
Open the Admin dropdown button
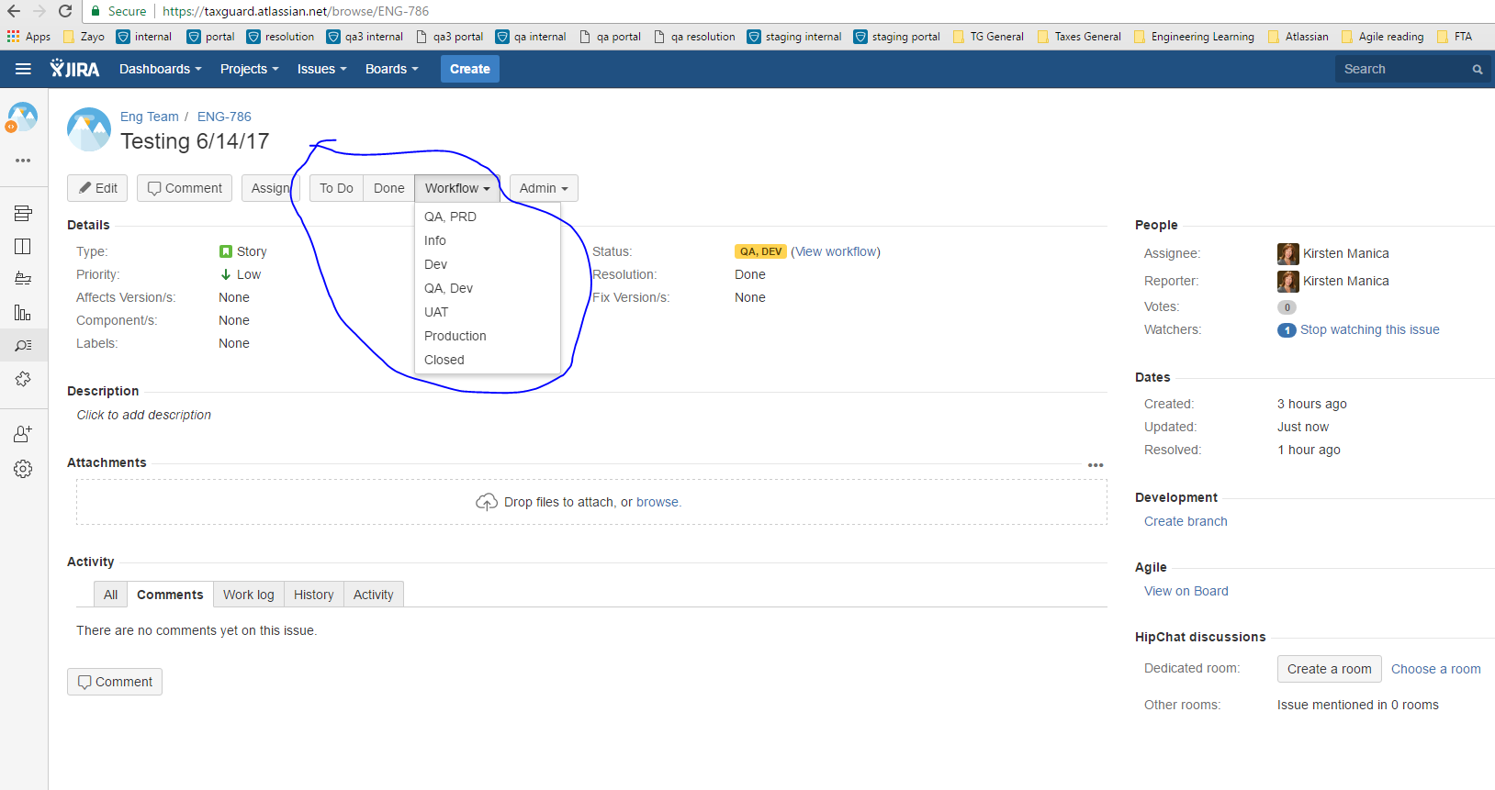pos(544,188)
